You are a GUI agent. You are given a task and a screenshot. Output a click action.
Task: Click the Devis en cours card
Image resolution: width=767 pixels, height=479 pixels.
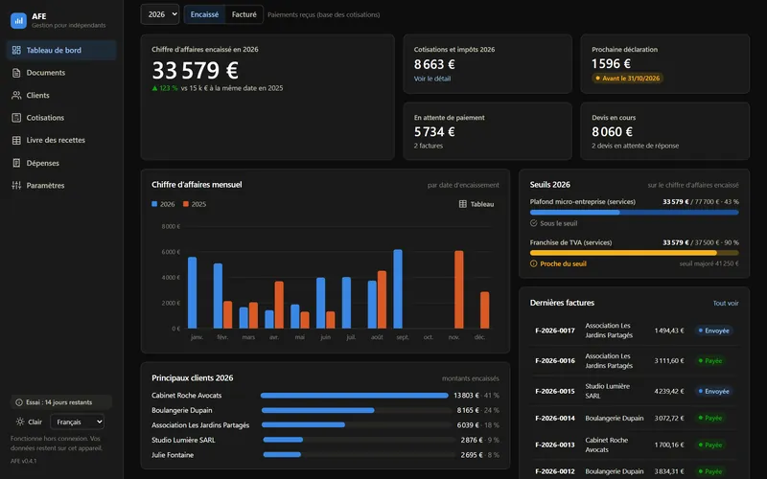pos(664,131)
